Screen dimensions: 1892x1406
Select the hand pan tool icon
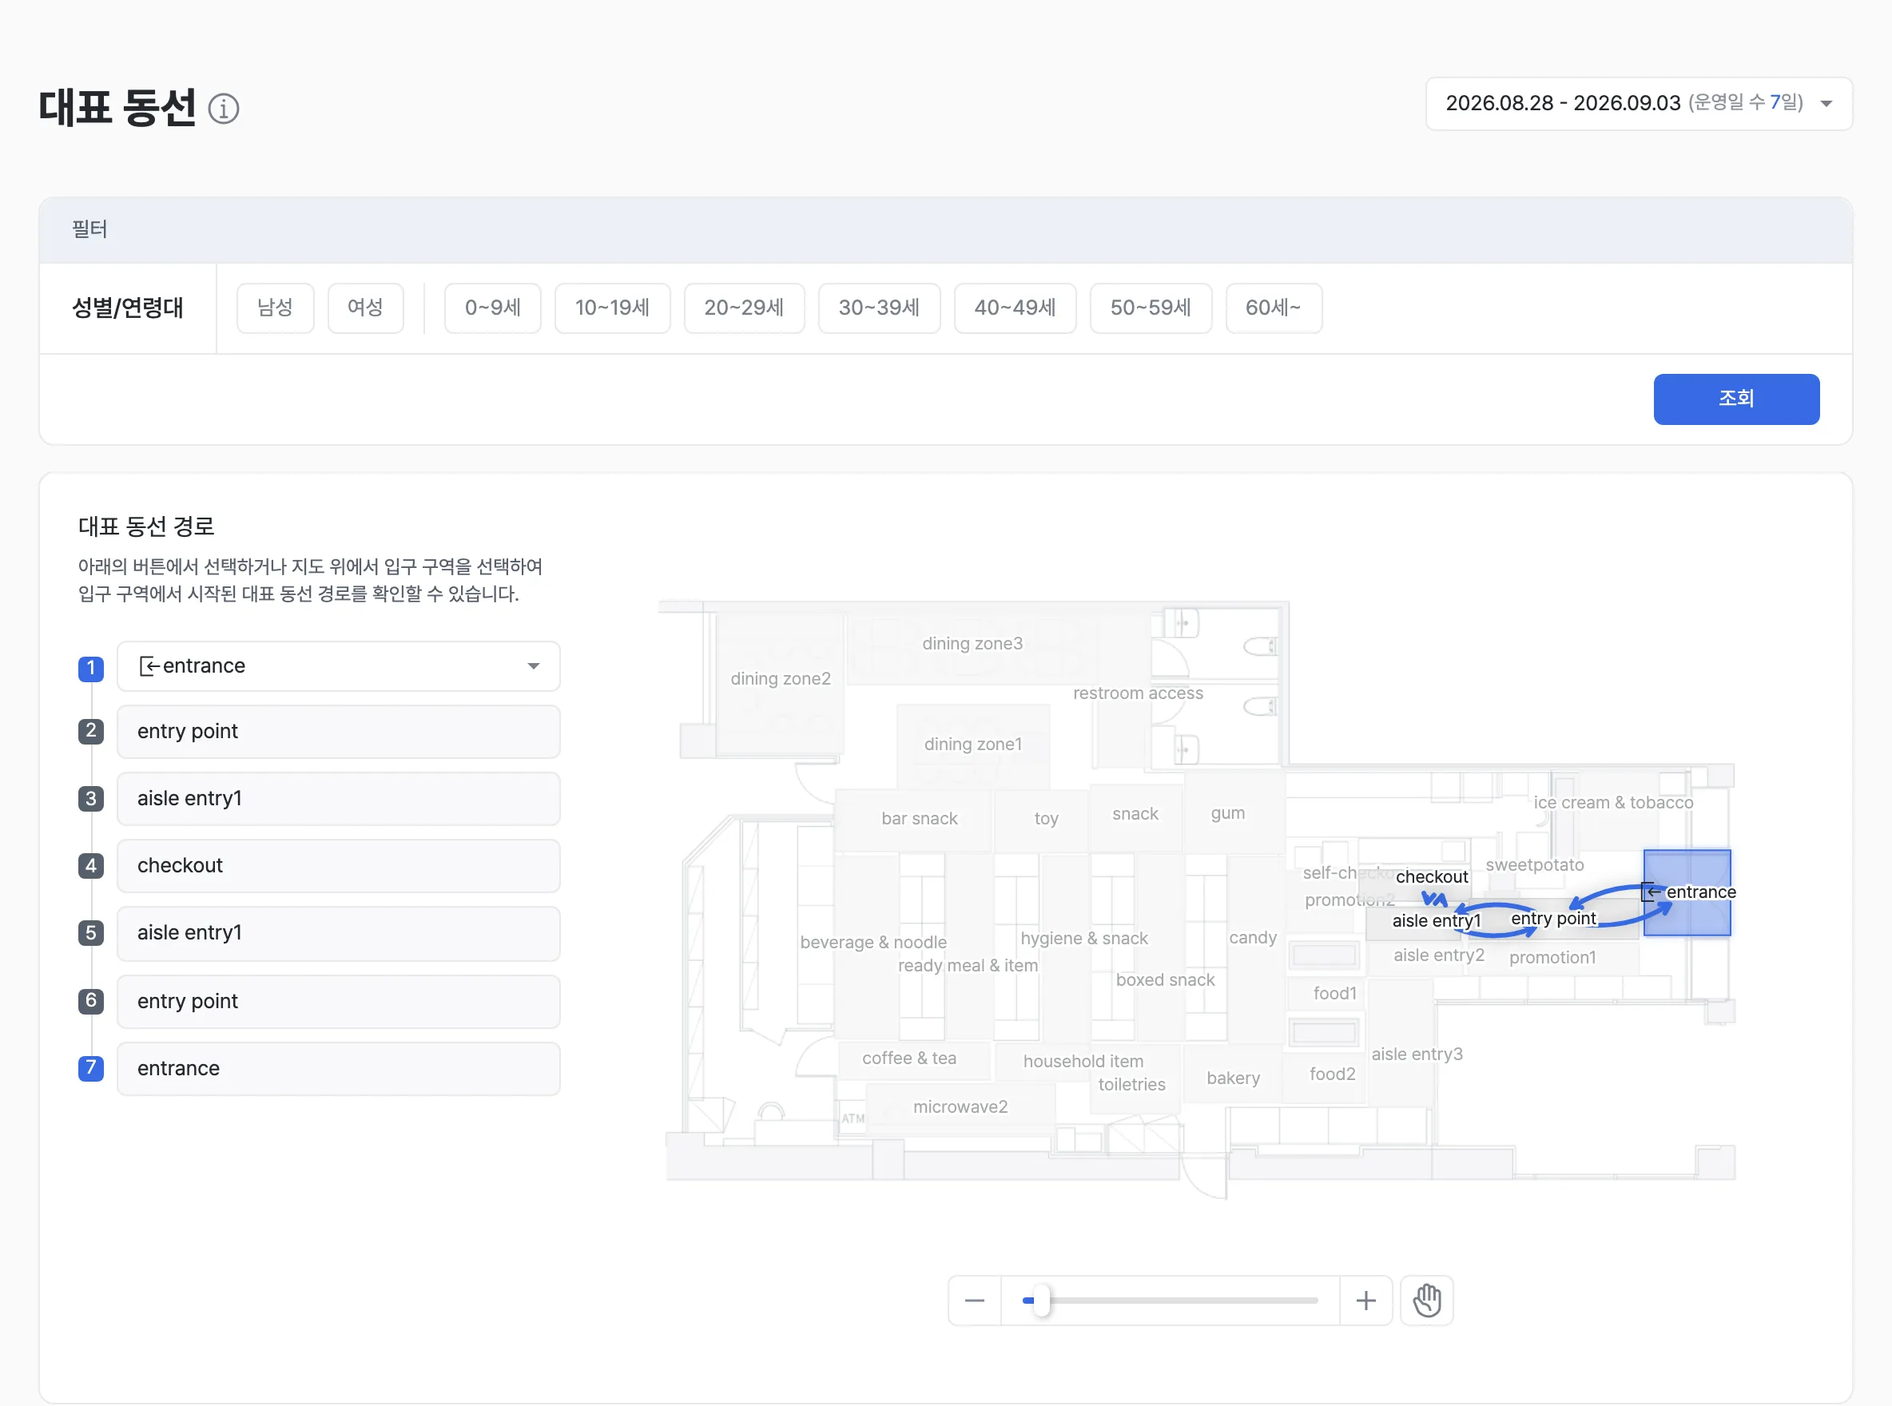click(x=1426, y=1301)
